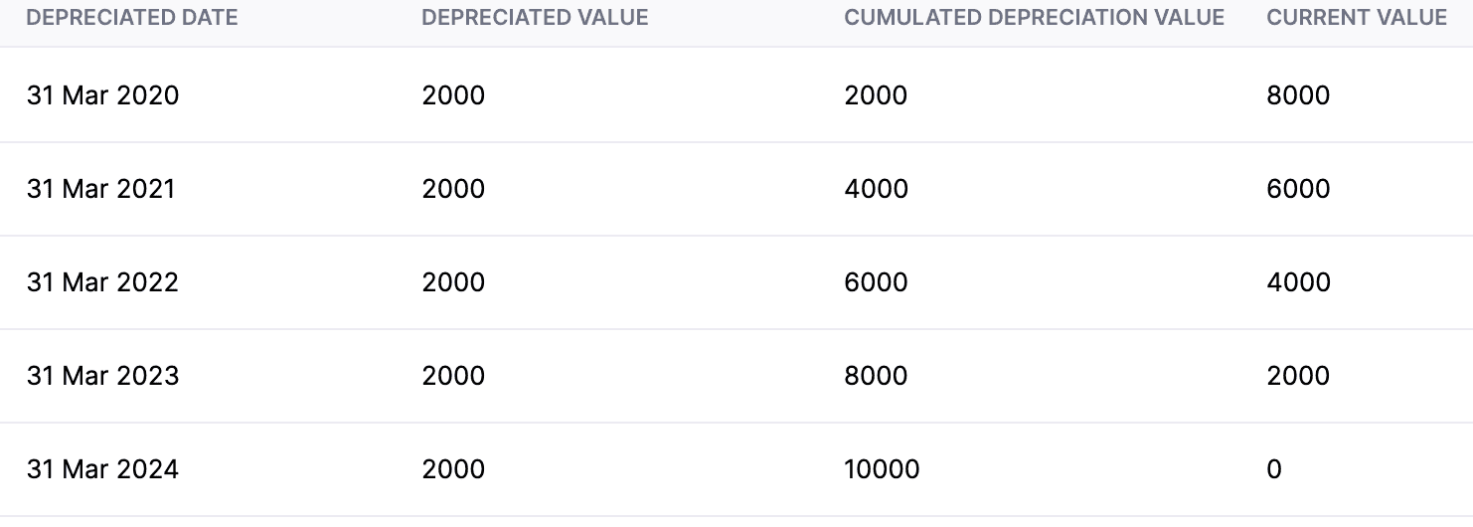1473x527 pixels.
Task: Select the 31 Mar 2024 date cell
Action: (102, 469)
